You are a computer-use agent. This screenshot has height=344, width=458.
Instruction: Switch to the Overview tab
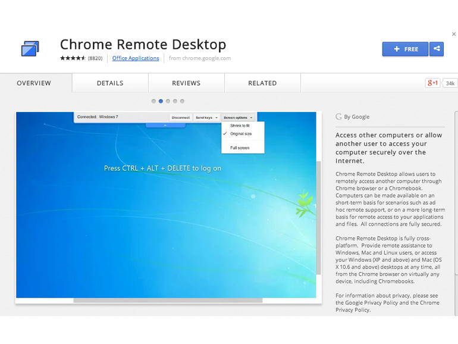(x=34, y=83)
